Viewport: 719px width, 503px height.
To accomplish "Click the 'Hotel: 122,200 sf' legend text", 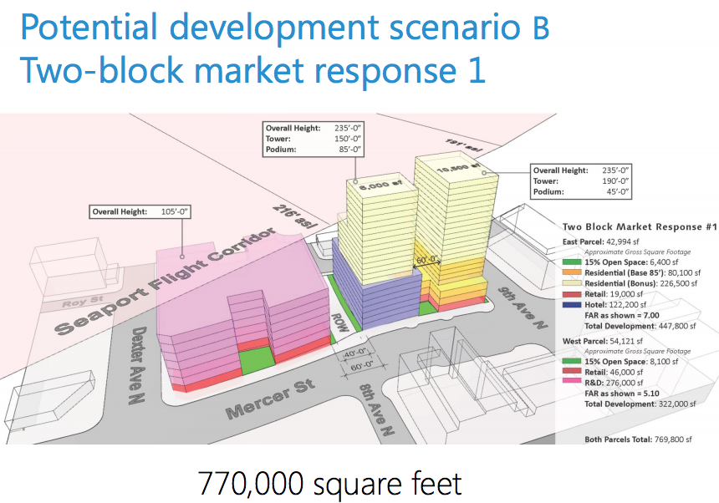I will click(615, 305).
